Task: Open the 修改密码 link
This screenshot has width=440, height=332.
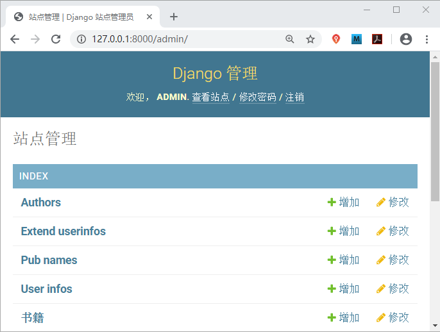Action: pos(258,97)
